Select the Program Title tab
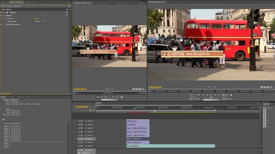The image size is (275, 154). [156, 2]
